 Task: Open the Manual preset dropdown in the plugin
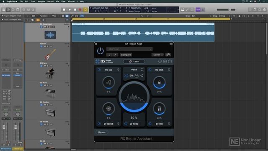[129, 49]
